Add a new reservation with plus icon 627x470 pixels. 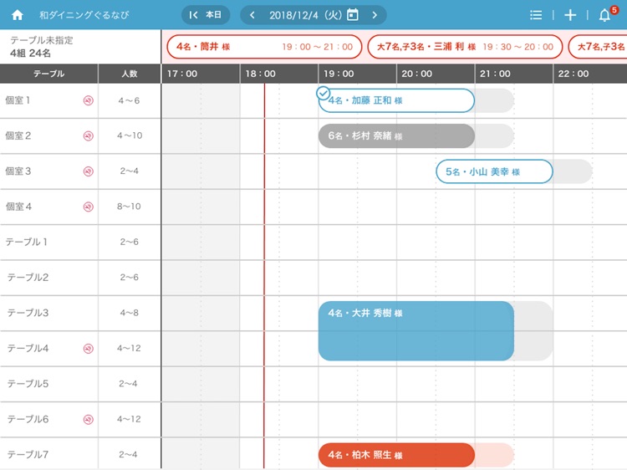click(570, 15)
